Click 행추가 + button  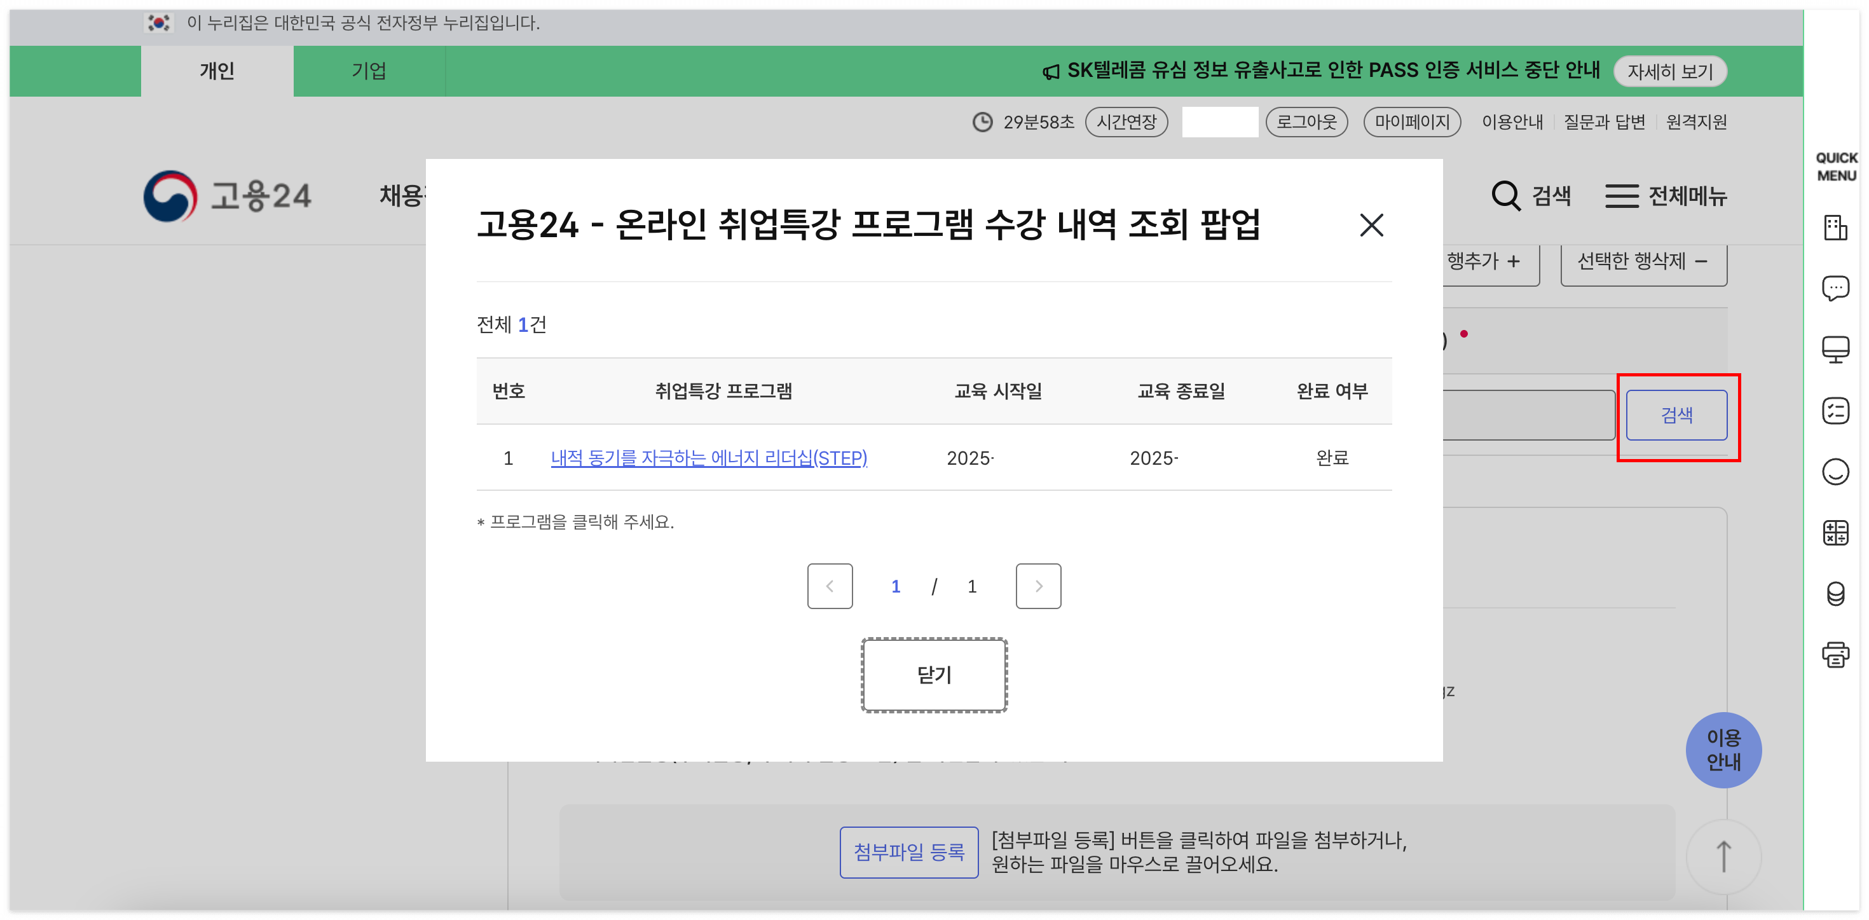point(1490,262)
